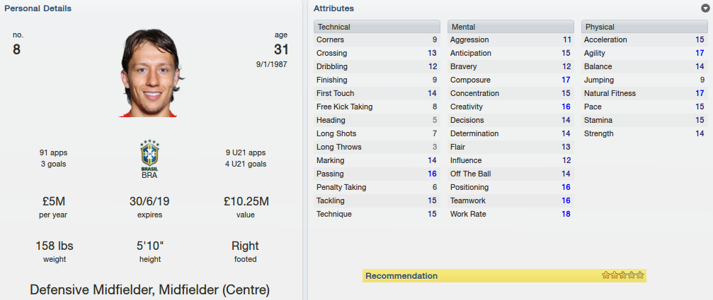Click the Attributes panel title
The height and width of the screenshot is (300, 713).
point(333,8)
